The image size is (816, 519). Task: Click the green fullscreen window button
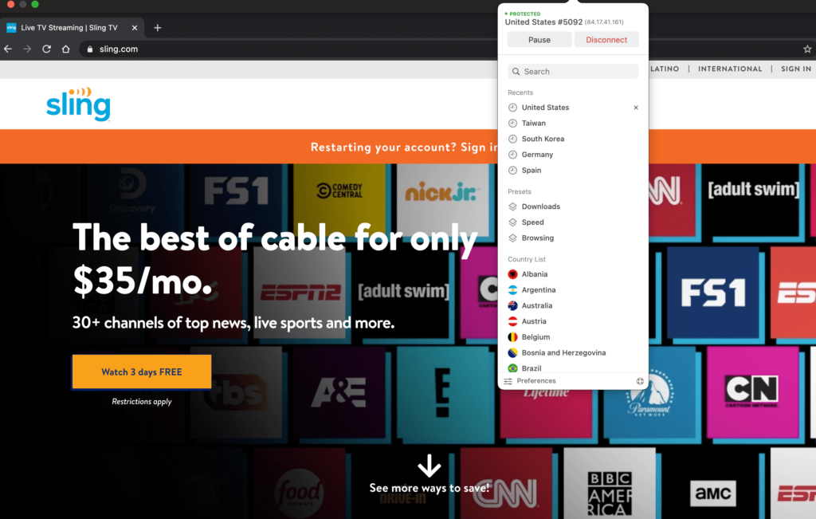[35, 4]
